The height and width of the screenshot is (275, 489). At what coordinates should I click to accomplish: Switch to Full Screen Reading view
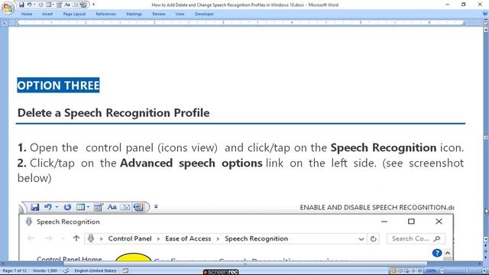tap(400, 271)
